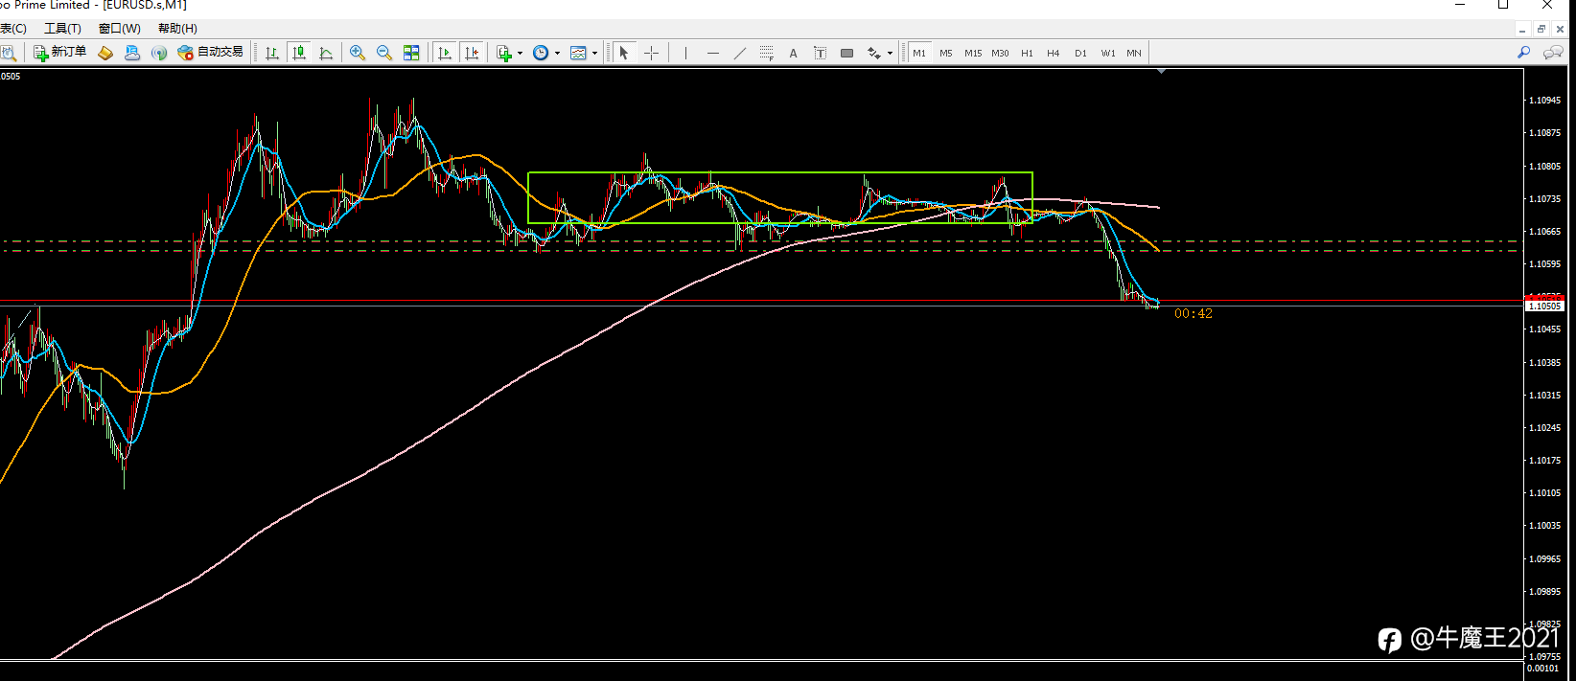The image size is (1576, 681).
Task: Pick the trendline drawing tool
Action: pyautogui.click(x=739, y=53)
